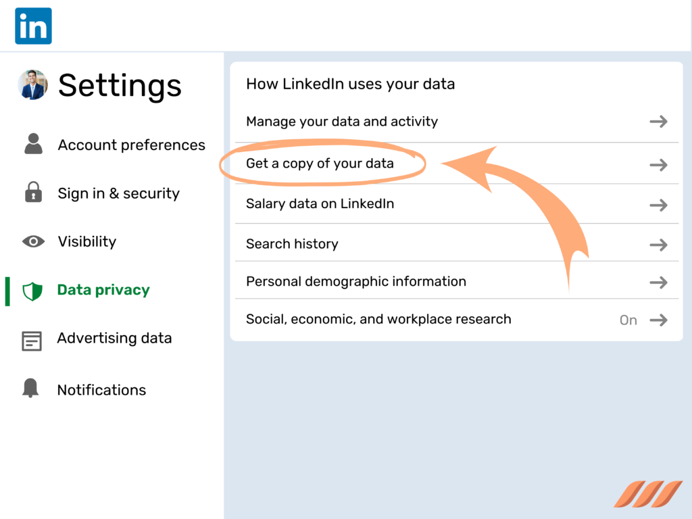Switch to the Data privacy section
The height and width of the screenshot is (519, 692).
point(103,290)
